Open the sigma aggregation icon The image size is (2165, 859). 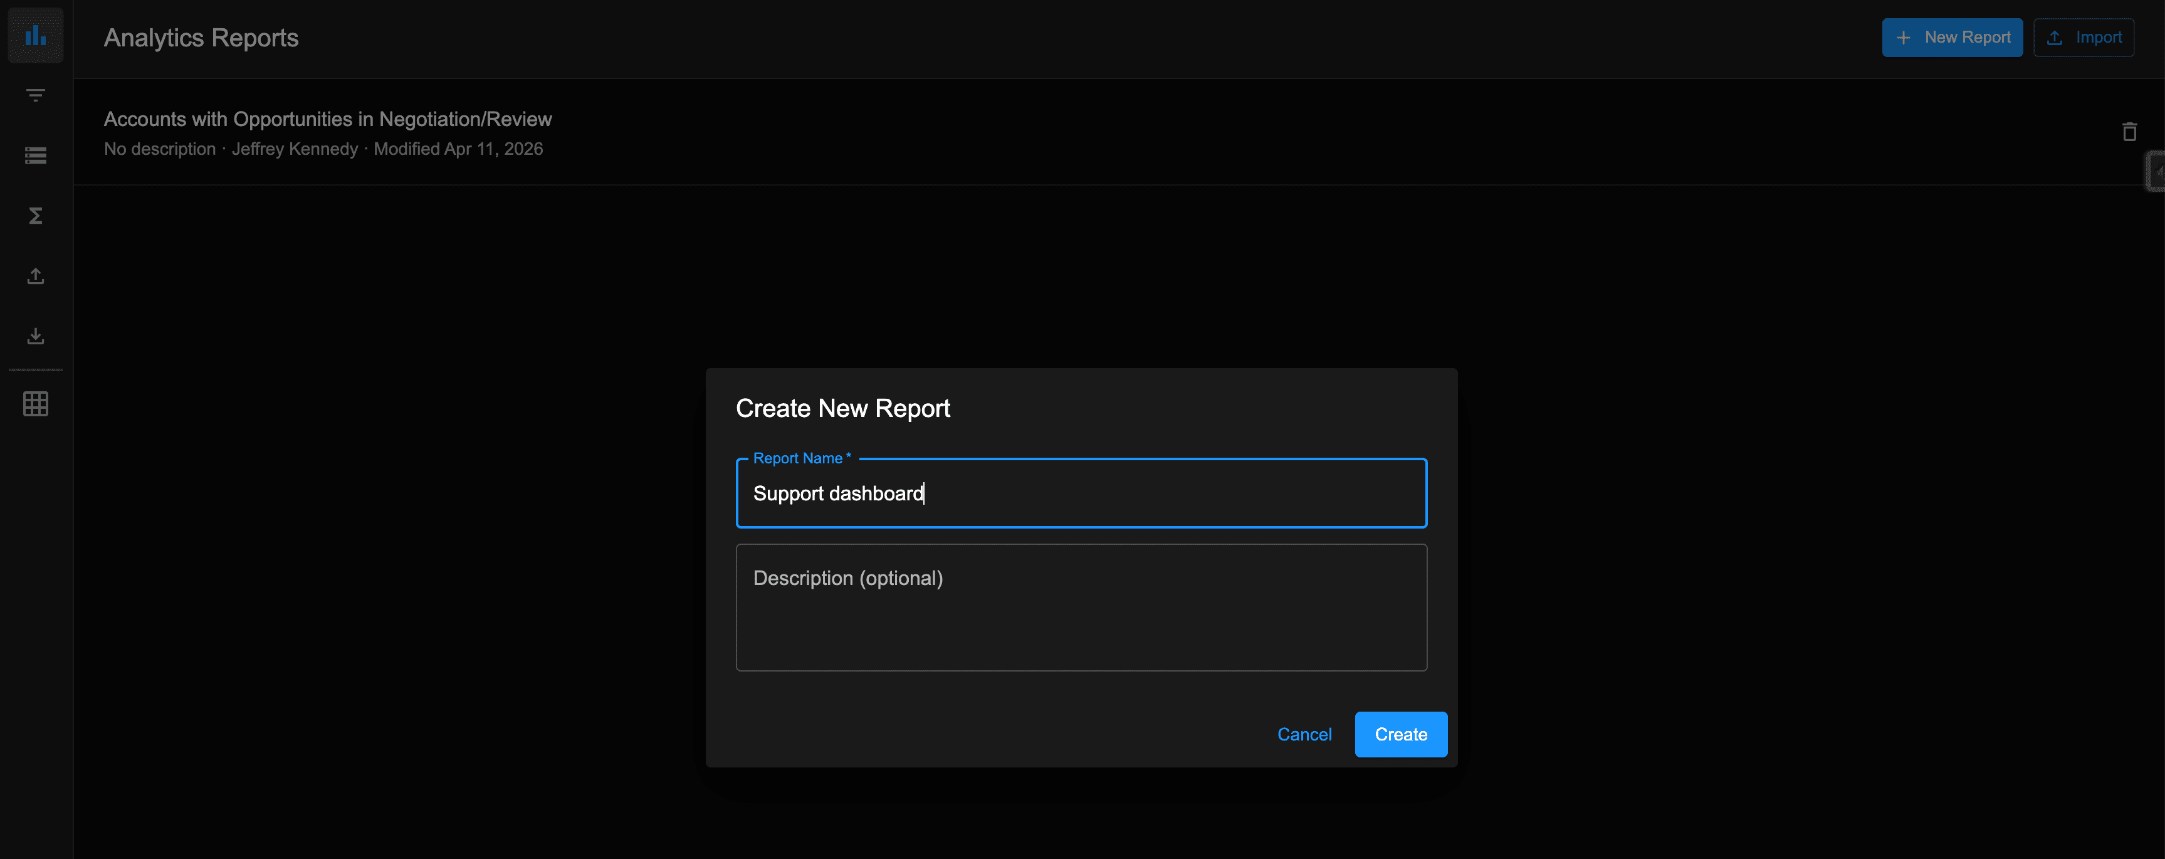pyautogui.click(x=35, y=216)
